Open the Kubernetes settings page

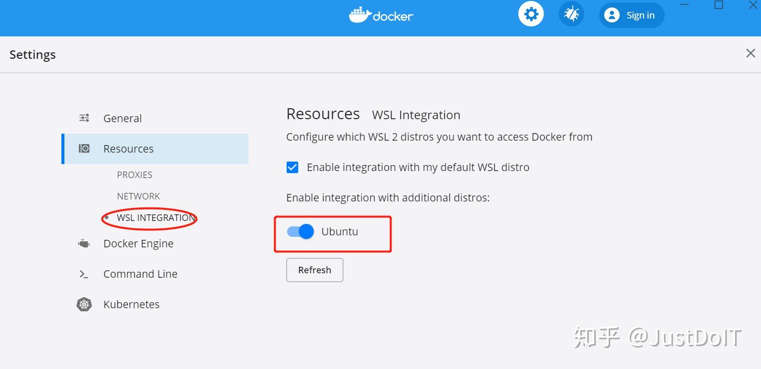point(131,304)
